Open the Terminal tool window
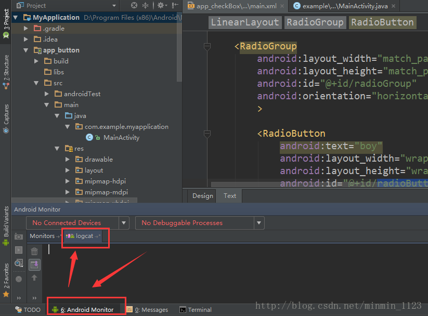This screenshot has width=428, height=316. coord(196,310)
